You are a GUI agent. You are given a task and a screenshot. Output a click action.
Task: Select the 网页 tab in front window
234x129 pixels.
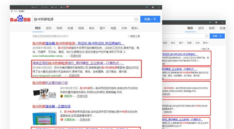pyautogui.click(x=38, y=28)
